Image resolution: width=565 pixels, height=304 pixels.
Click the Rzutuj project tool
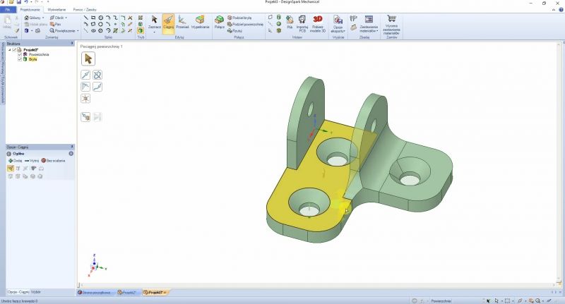(x=234, y=30)
